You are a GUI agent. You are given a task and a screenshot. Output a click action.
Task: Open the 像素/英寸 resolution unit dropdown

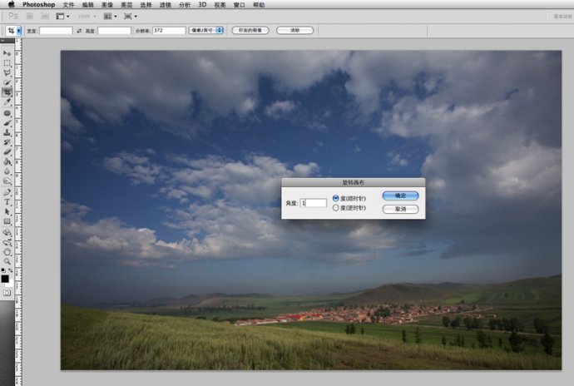[x=206, y=31]
